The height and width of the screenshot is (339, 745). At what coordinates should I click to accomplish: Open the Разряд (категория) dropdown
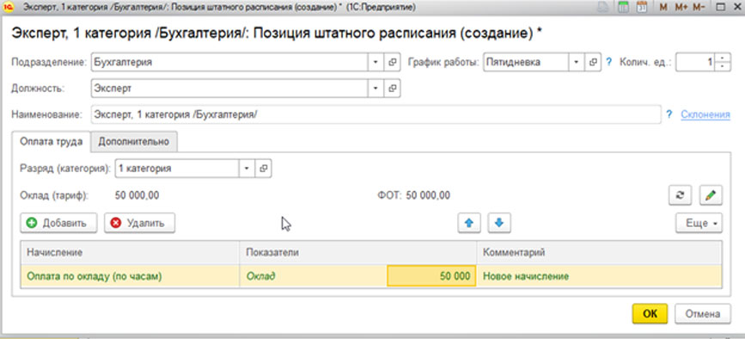point(247,169)
